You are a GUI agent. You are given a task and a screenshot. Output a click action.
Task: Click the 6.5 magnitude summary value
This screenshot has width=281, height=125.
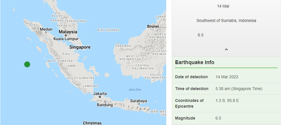pos(201,35)
